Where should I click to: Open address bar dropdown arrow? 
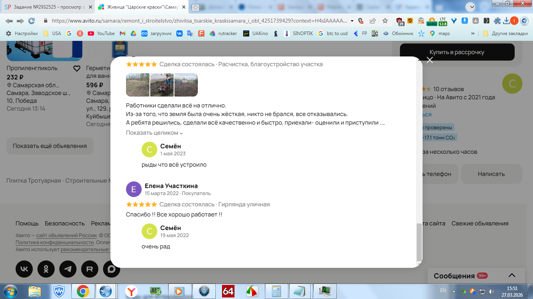click(x=352, y=21)
